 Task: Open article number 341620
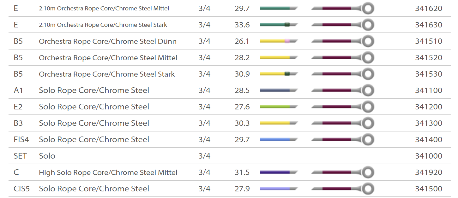(428, 9)
